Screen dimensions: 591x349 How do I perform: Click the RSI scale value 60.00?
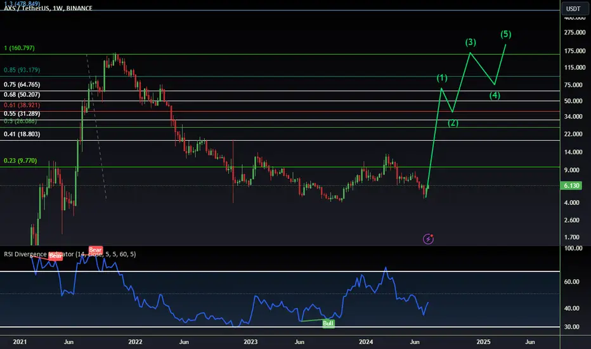[571, 282]
